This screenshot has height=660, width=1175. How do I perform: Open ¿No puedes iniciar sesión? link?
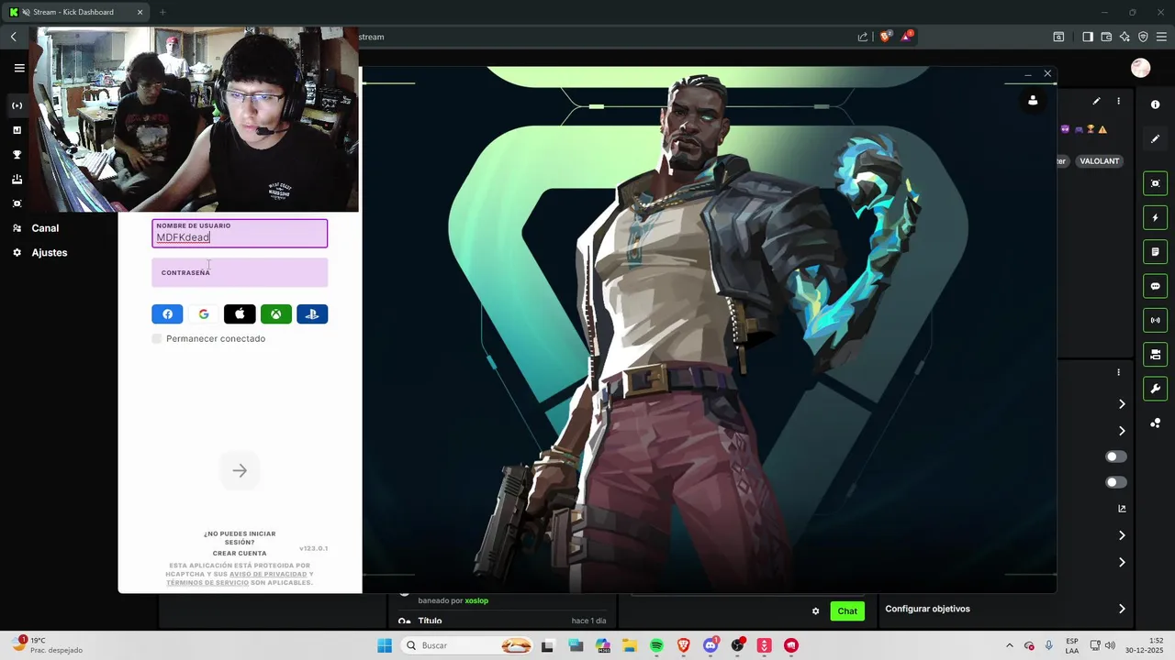tap(240, 538)
